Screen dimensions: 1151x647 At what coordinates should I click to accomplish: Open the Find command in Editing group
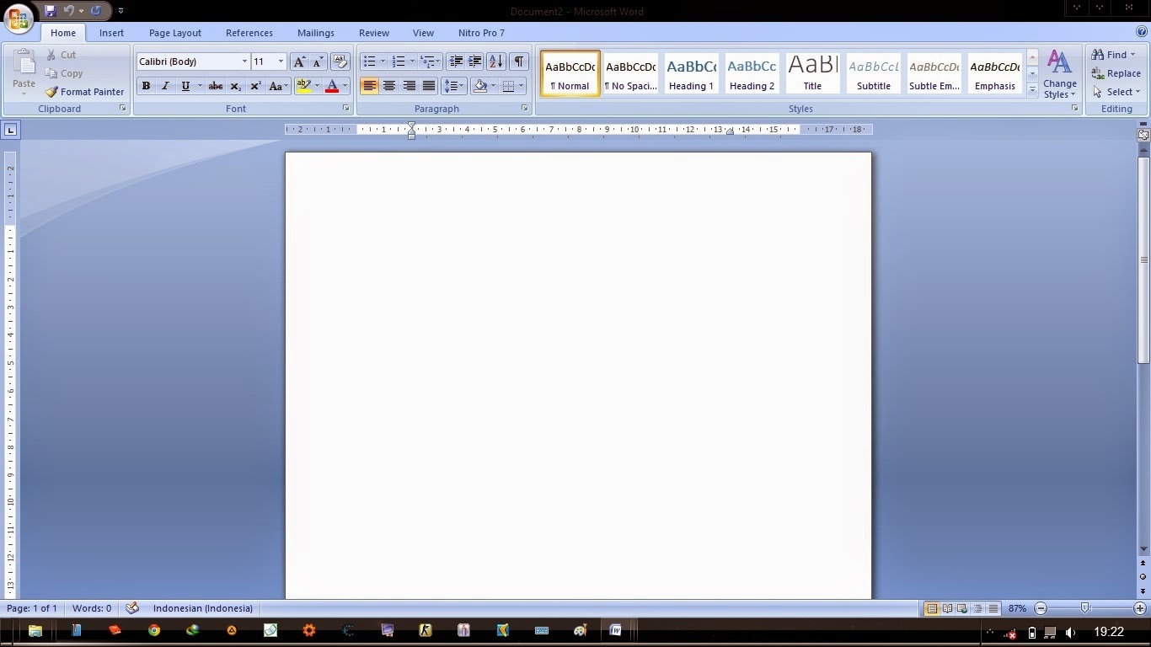[x=1115, y=54]
